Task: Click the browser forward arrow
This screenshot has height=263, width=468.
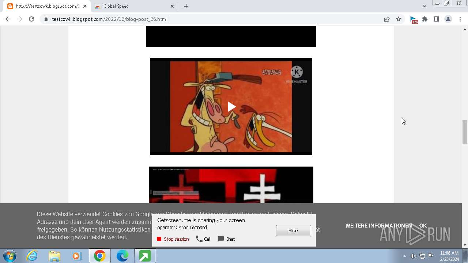Action: pyautogui.click(x=20, y=19)
